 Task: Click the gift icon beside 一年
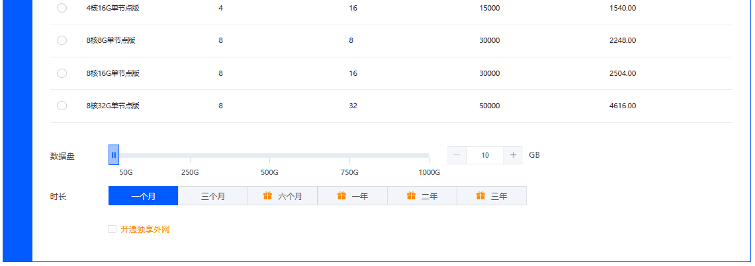tap(342, 196)
